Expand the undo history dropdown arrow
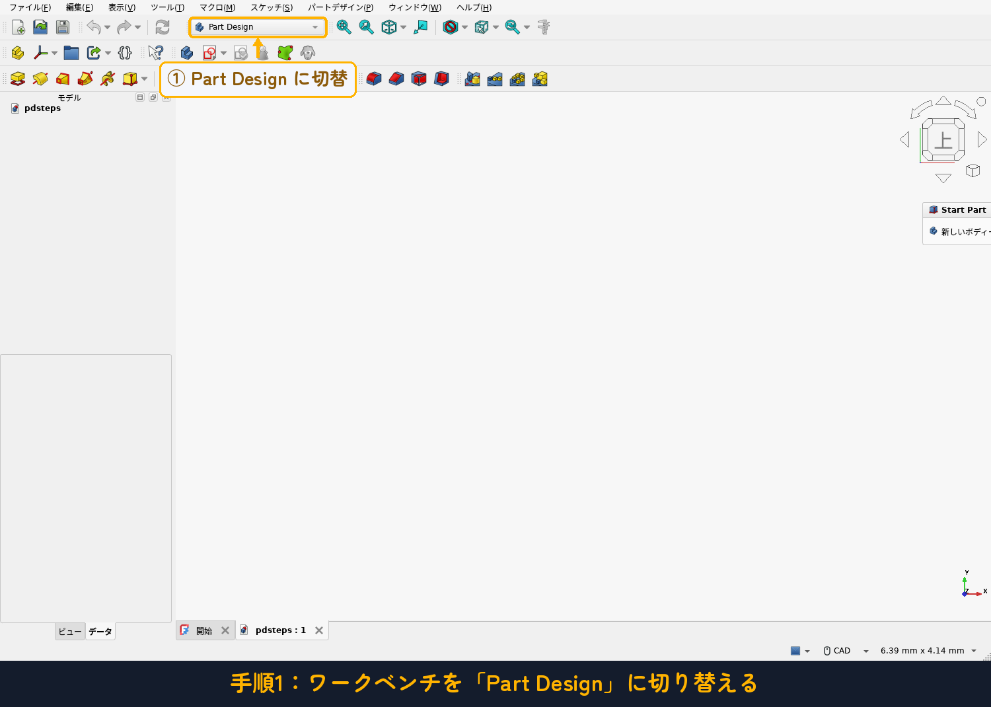 (107, 27)
